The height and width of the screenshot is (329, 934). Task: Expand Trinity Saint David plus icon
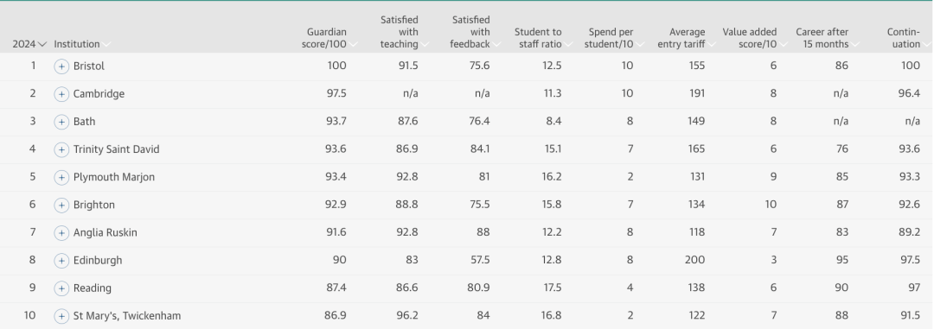61,150
